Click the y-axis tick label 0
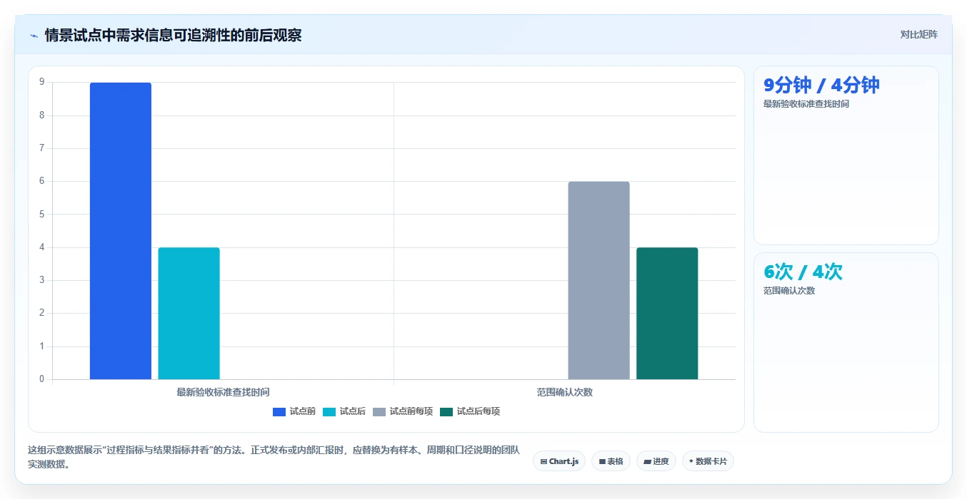Screen dimensions: 967x499 [x=42, y=379]
